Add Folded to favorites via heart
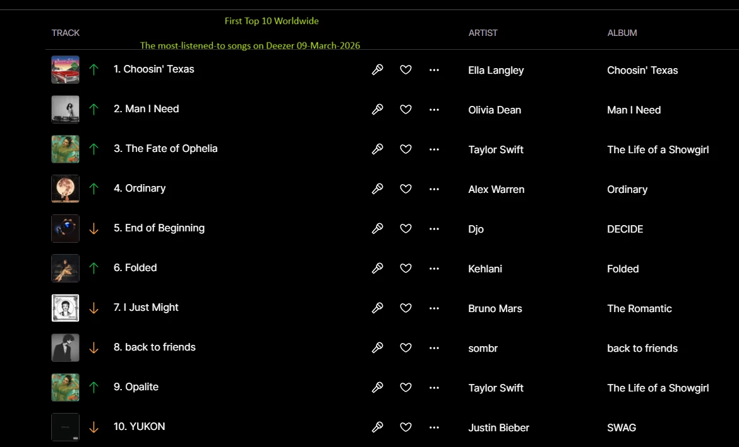This screenshot has width=739, height=447. (x=406, y=269)
